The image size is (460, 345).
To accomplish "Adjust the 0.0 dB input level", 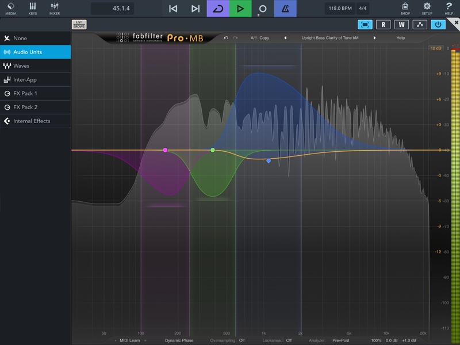I will click(x=392, y=340).
